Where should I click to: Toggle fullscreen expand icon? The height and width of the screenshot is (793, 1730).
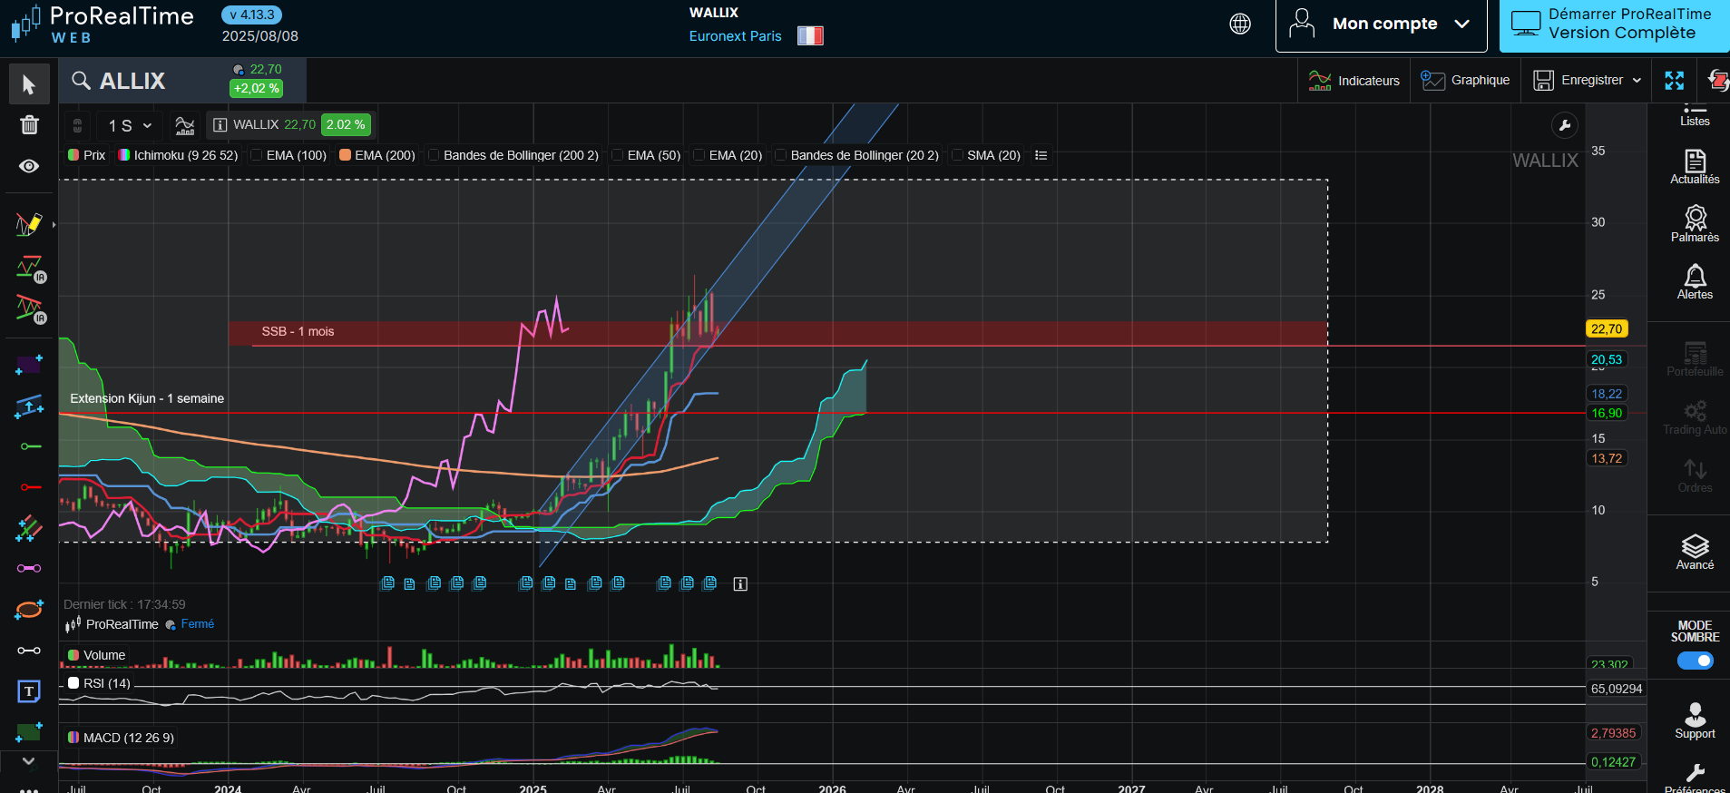[1675, 81]
